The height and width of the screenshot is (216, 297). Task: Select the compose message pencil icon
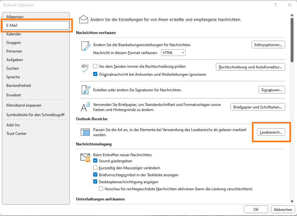(x=85, y=46)
